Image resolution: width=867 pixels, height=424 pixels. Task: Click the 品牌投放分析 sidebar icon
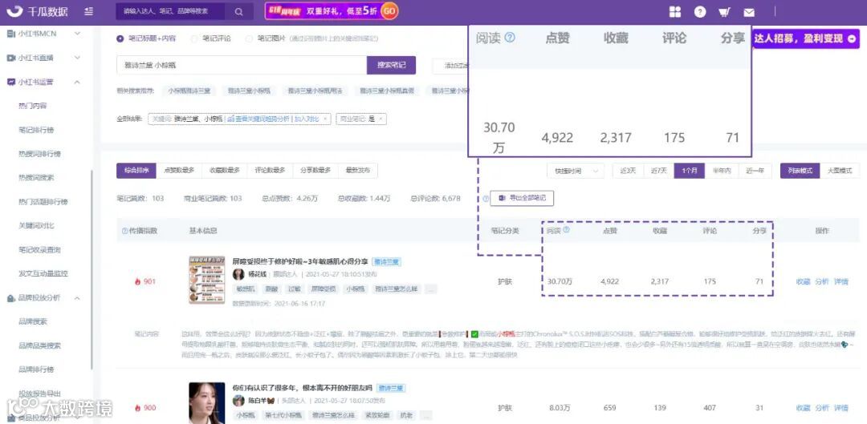click(10, 297)
